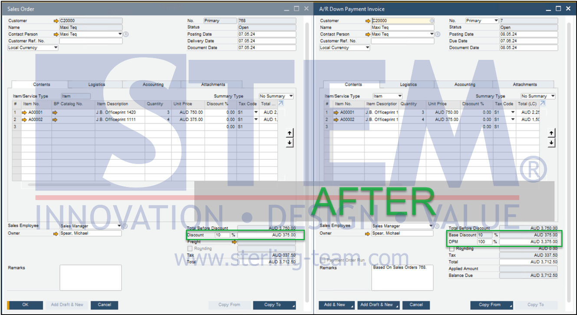Open Customer link arrow in Sales Order
This screenshot has width=577, height=315.
56,21
